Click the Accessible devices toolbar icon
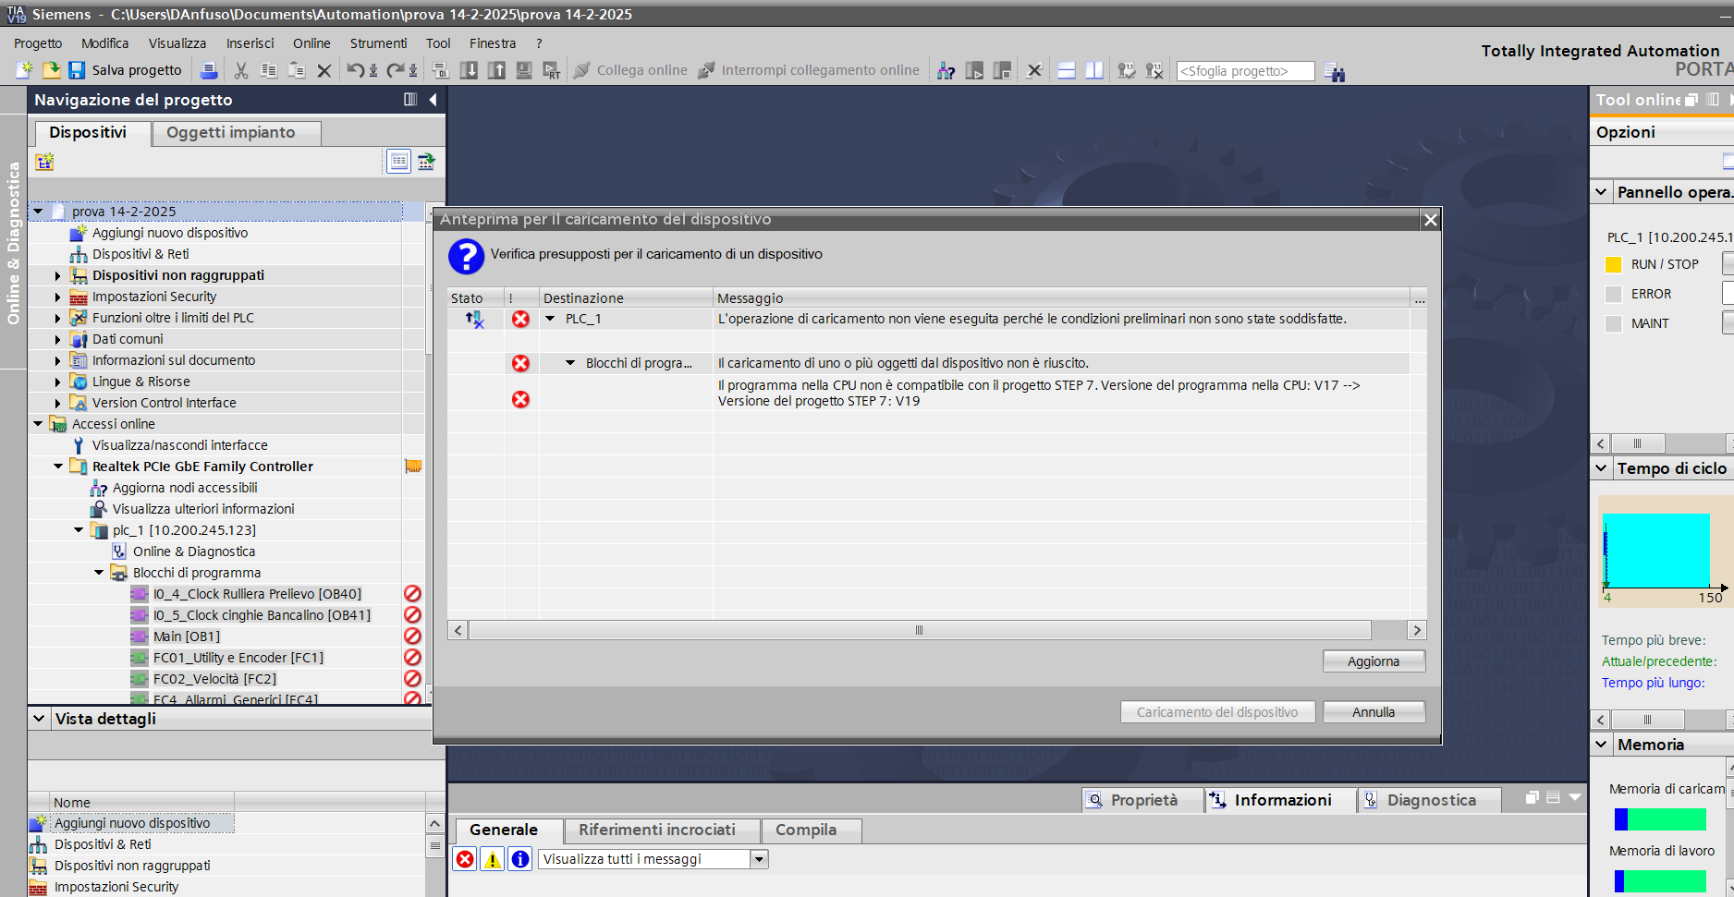The image size is (1734, 897). pyautogui.click(x=946, y=70)
